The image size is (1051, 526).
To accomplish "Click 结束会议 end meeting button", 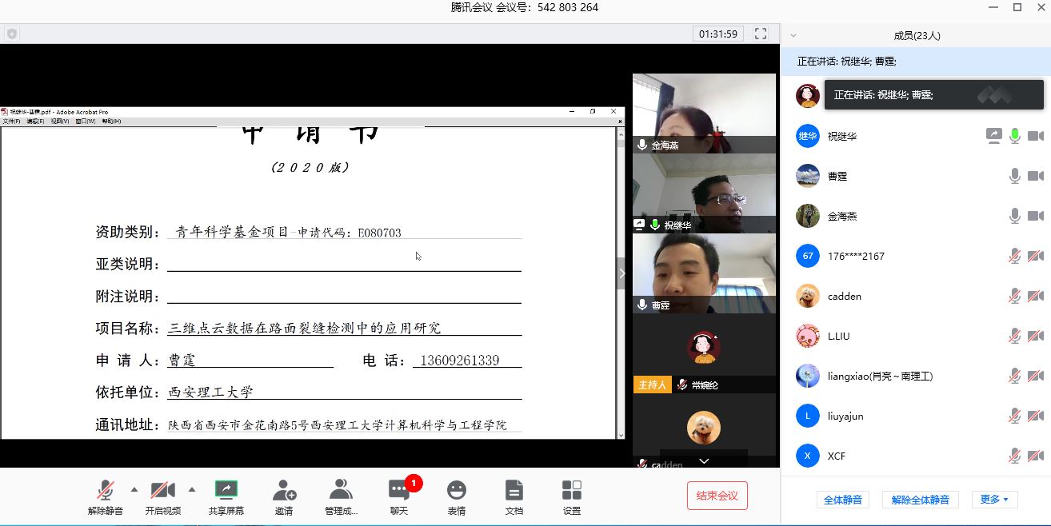I will [717, 496].
